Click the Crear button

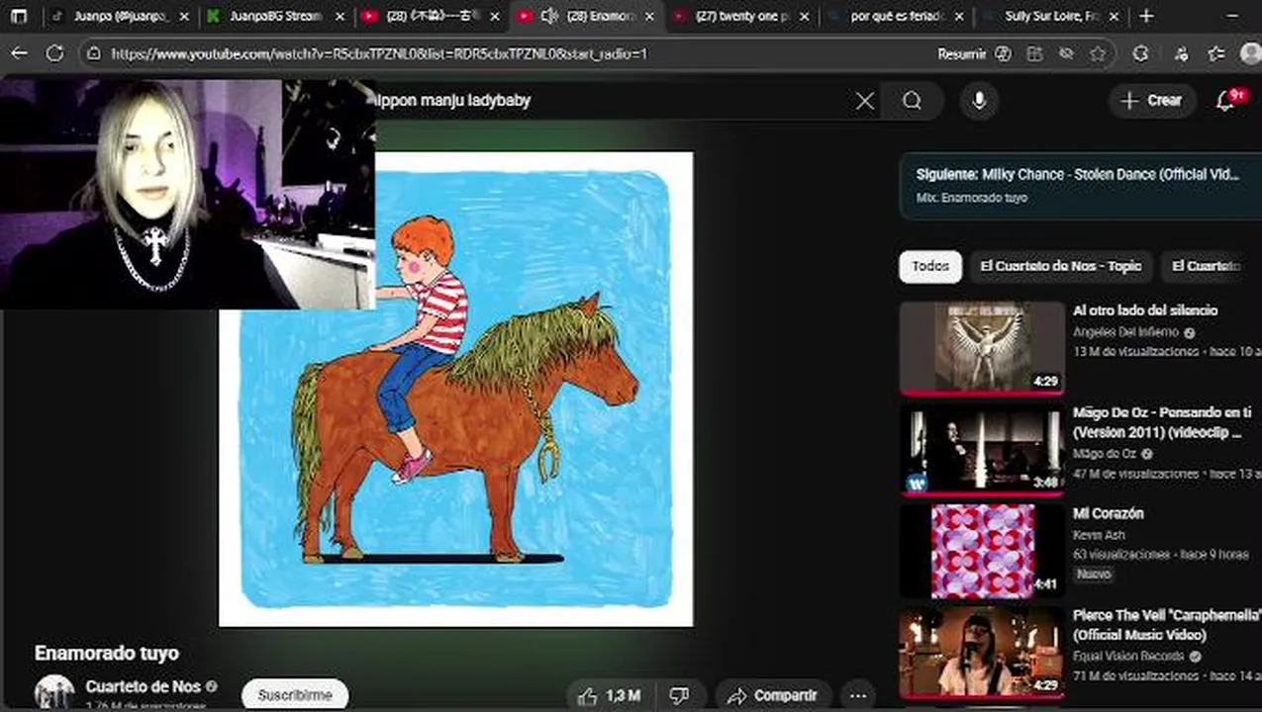(x=1151, y=101)
